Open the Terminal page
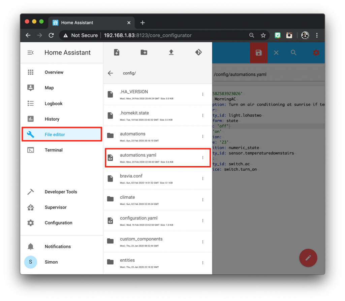Viewport: 345px width, 301px height. 62,150
